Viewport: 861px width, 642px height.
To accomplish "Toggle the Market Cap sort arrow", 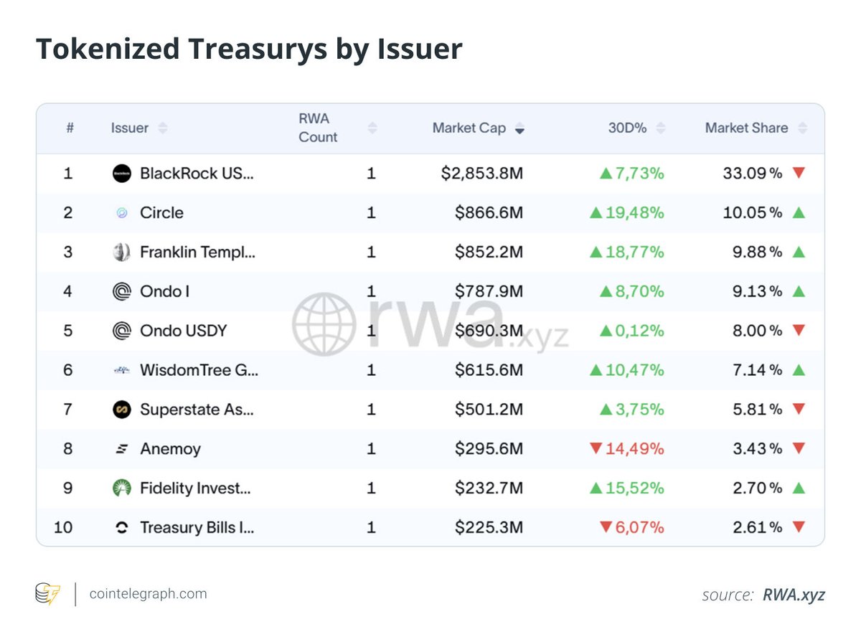I will click(x=519, y=129).
